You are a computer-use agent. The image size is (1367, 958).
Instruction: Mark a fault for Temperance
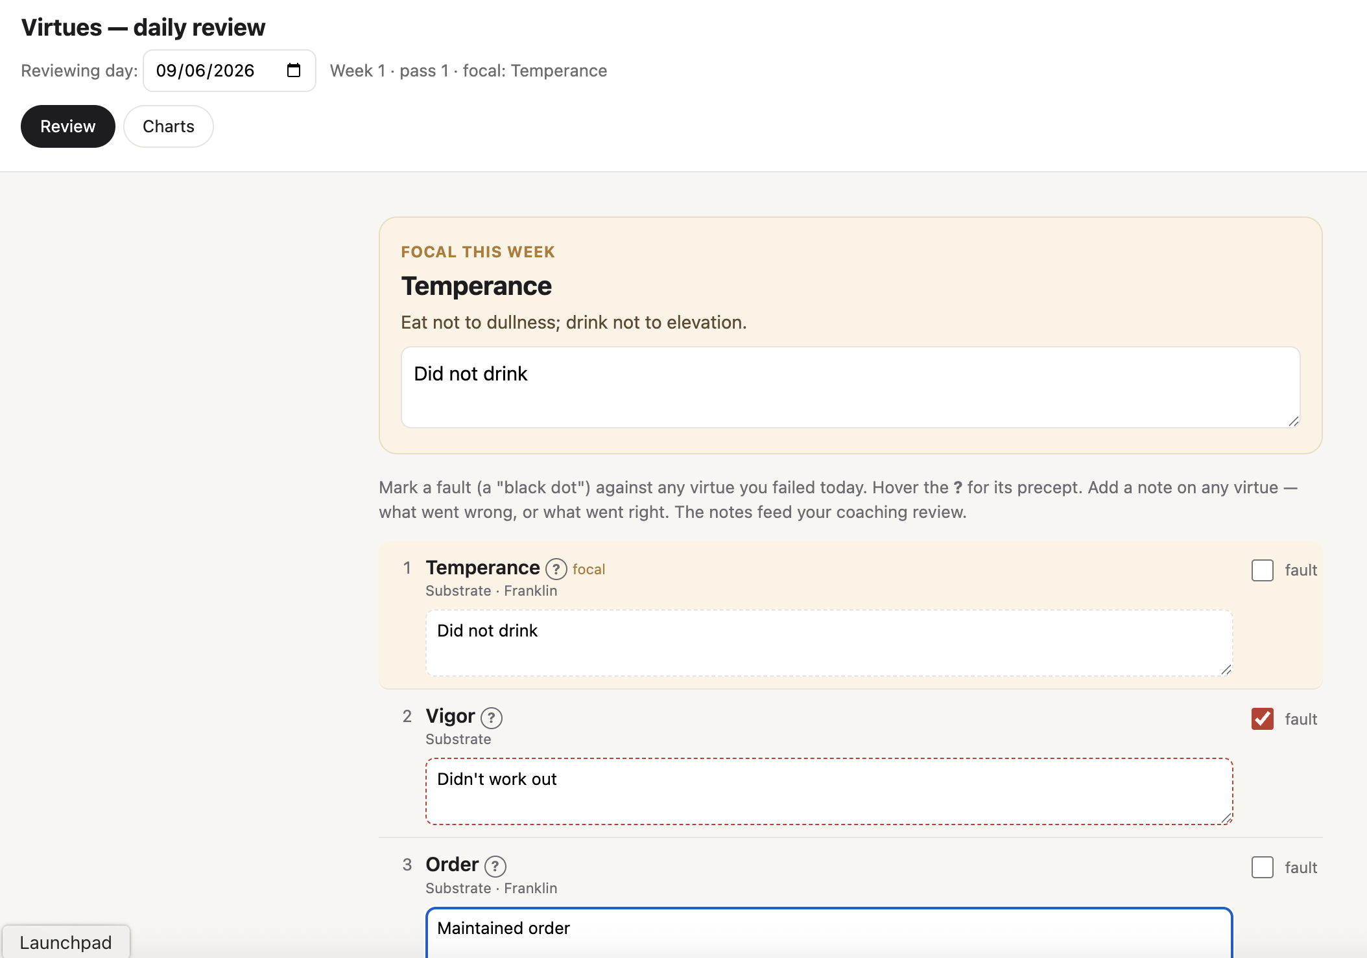click(1262, 570)
